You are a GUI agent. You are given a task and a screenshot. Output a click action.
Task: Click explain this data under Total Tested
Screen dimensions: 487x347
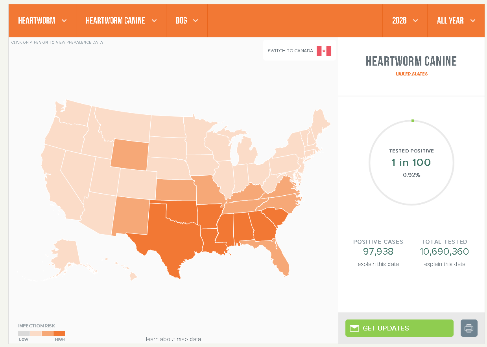[x=445, y=264]
